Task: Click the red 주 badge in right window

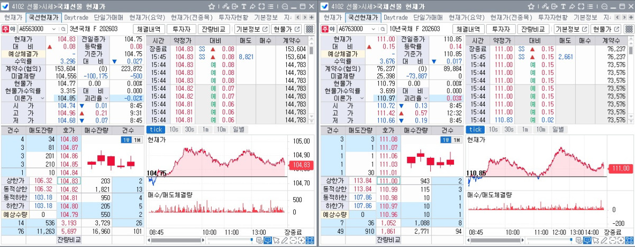Action: (x=326, y=29)
